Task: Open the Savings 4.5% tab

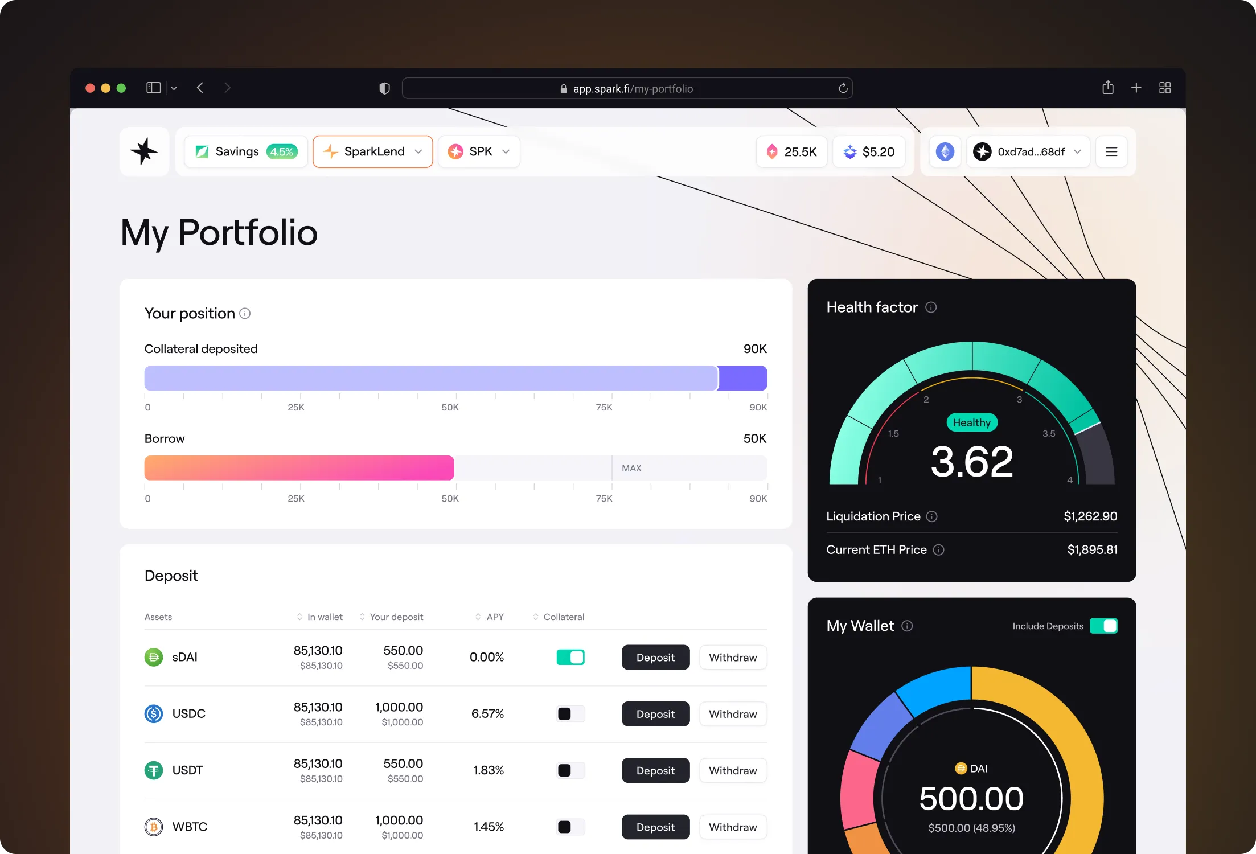Action: pos(246,151)
